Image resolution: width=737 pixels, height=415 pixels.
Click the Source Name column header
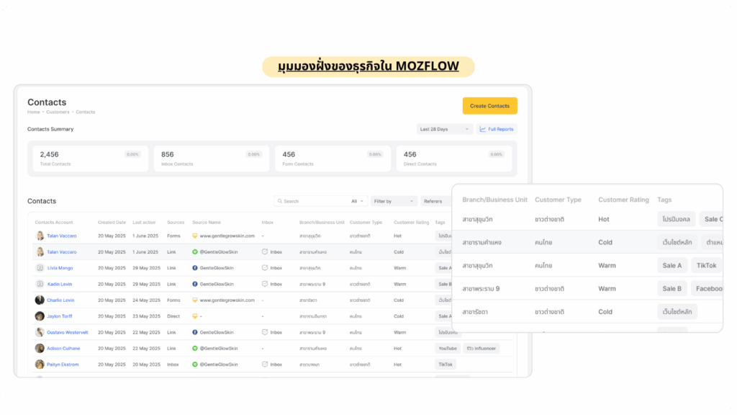coord(207,222)
